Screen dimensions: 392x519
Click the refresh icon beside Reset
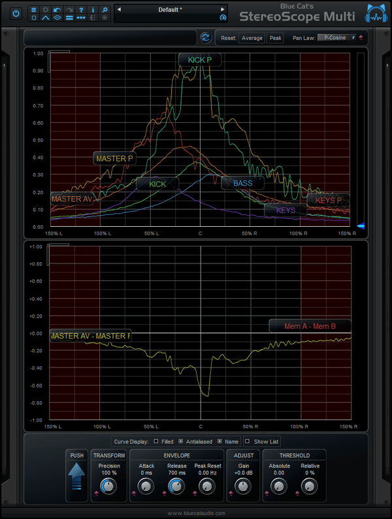coord(206,38)
